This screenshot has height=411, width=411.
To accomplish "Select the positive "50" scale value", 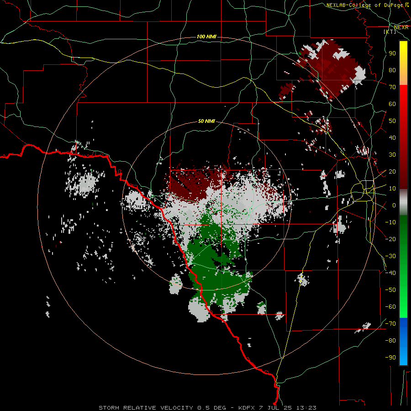I will click(392, 121).
